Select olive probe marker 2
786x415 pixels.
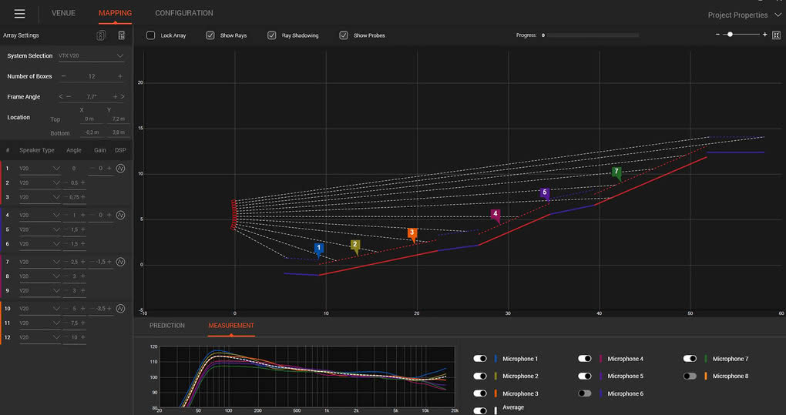355,246
